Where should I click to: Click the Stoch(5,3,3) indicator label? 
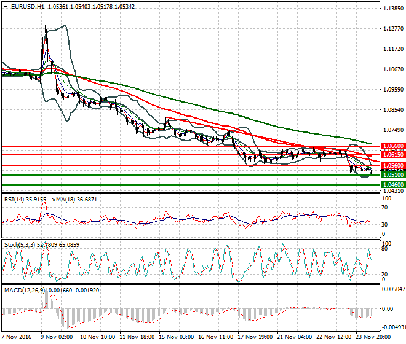(20, 245)
